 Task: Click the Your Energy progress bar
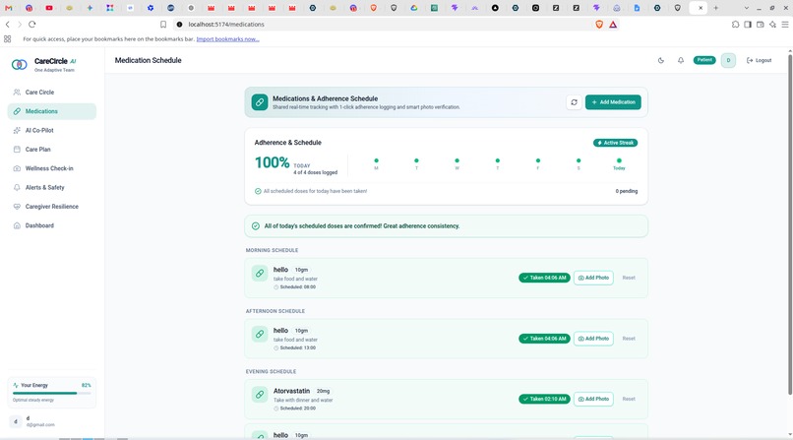coord(51,393)
